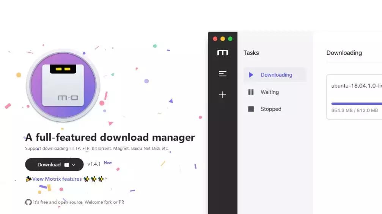Select the Waiting tasks category
382x214 pixels.
pos(269,92)
